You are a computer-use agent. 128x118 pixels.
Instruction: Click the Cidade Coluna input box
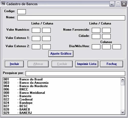[x=106, y=36]
